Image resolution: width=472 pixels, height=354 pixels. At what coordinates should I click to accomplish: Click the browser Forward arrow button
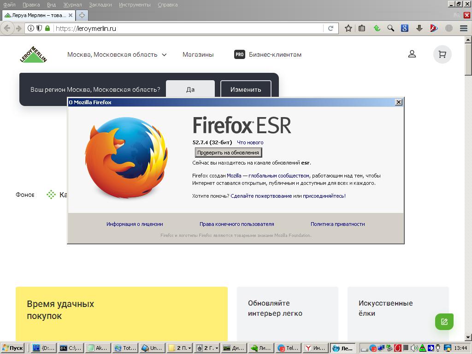[18, 28]
